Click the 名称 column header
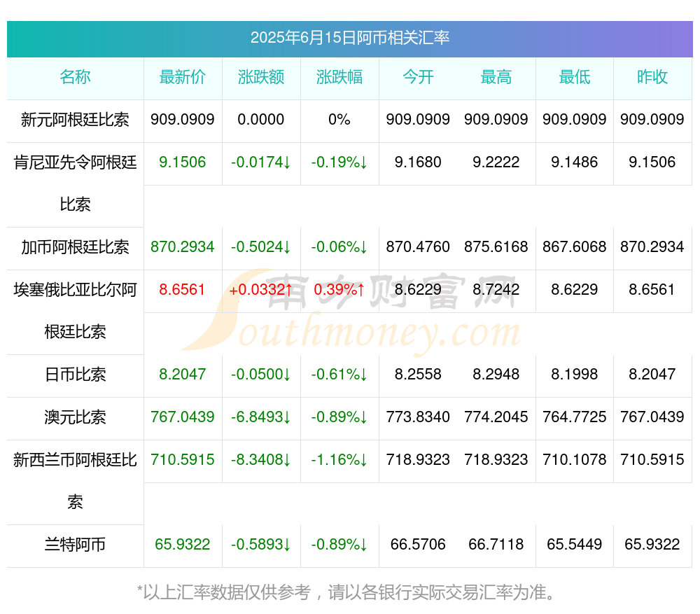Viewport: 700px width, 614px height. click(x=75, y=77)
